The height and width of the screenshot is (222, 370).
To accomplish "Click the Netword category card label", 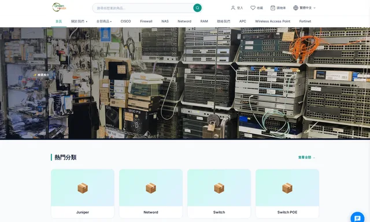I will coord(151,212).
